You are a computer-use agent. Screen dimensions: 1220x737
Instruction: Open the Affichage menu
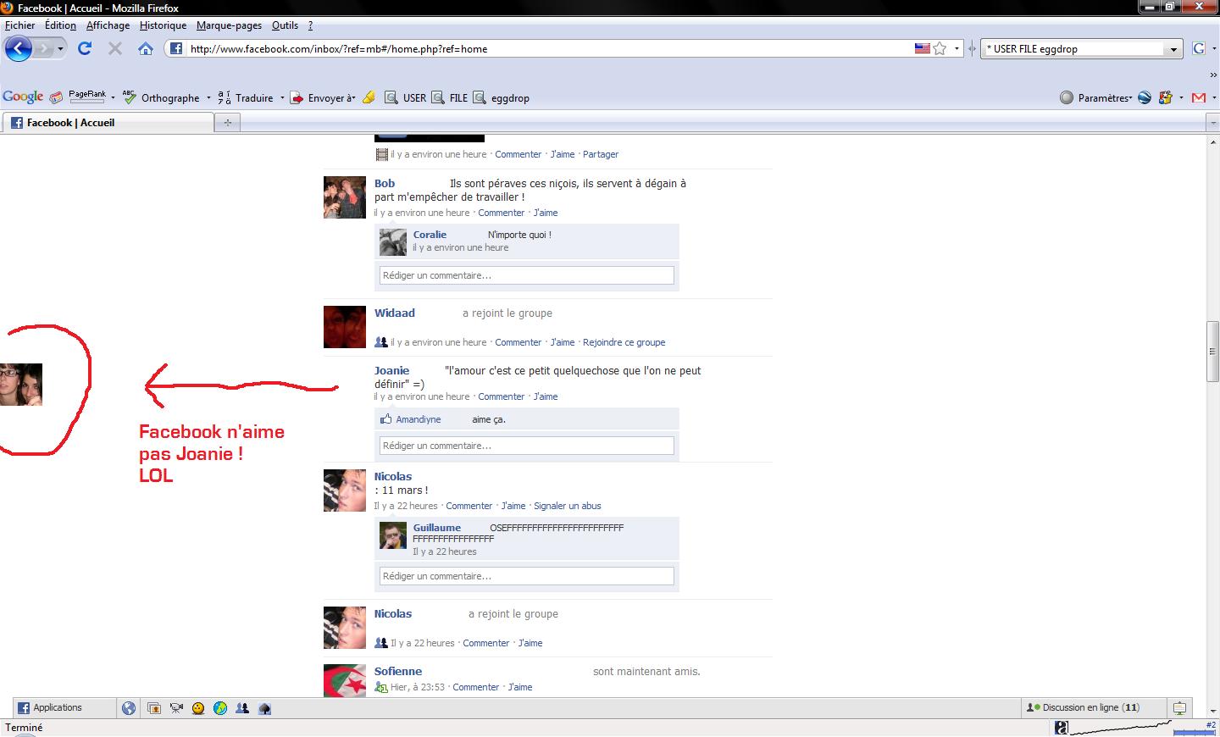108,25
